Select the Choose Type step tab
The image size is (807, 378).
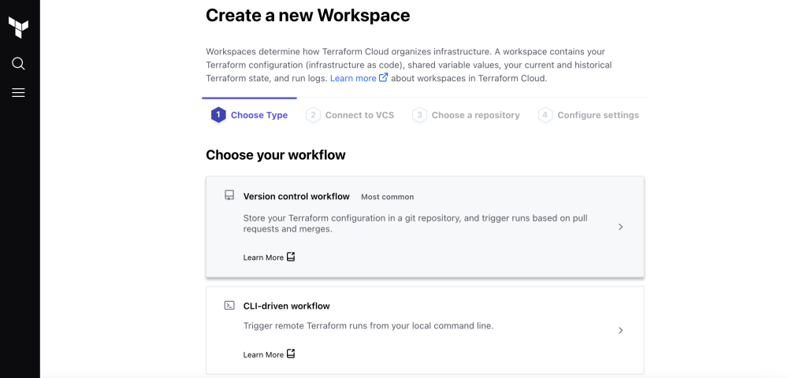249,115
